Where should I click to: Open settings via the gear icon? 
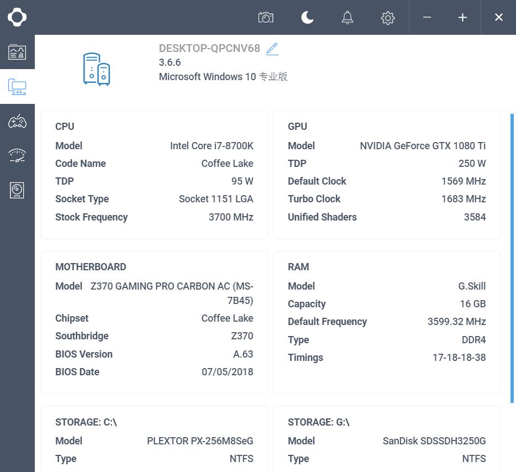coord(388,18)
